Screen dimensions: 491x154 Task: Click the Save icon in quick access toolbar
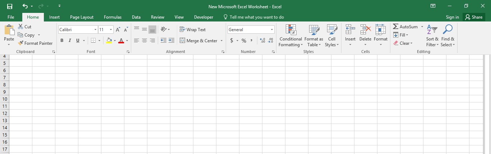(9, 6)
